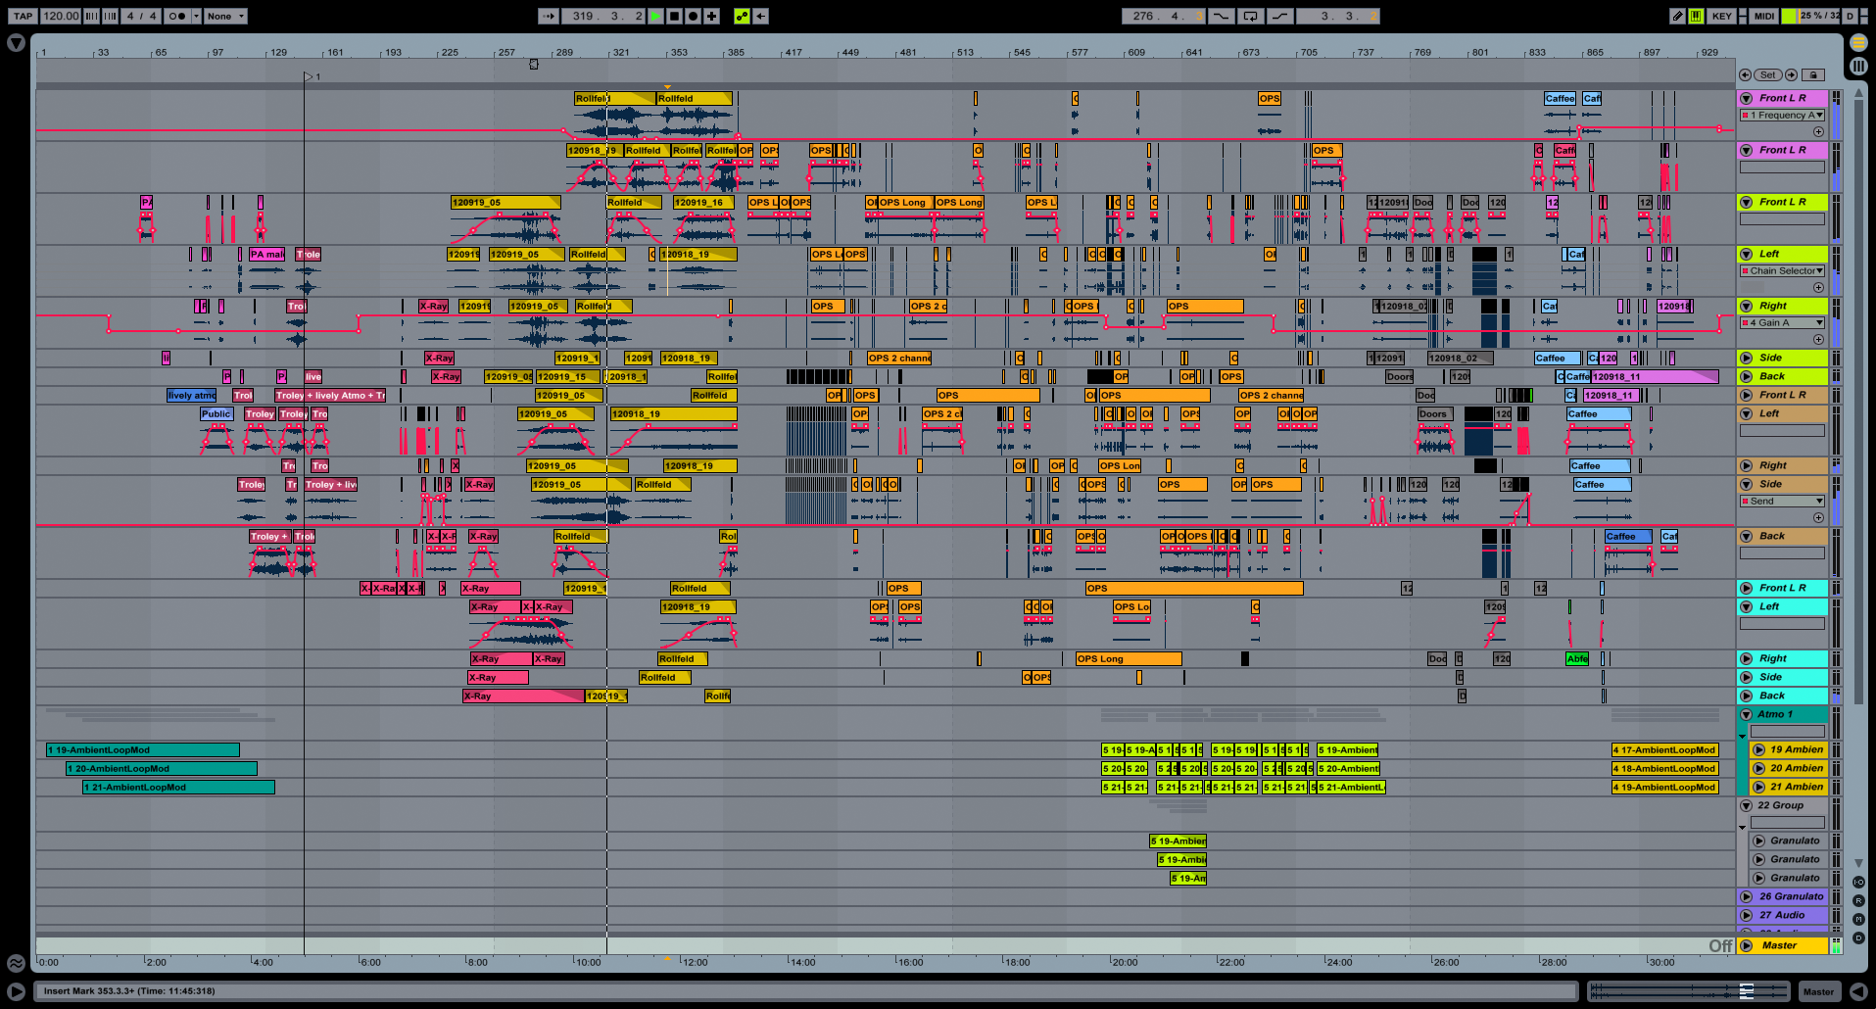
Task: Show the I-O section
Action: click(1858, 882)
